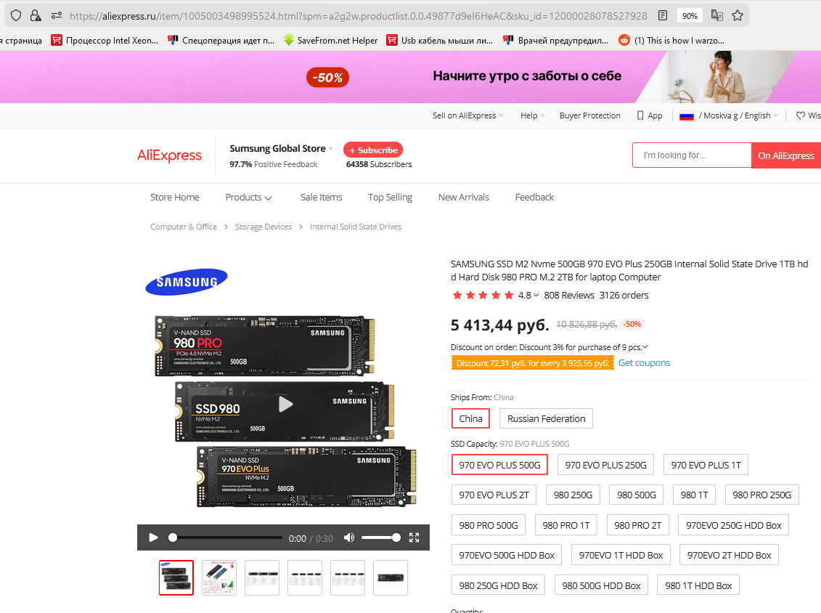Screen dimensions: 821x613
Task: Click the video progress seek bar
Action: click(x=225, y=537)
